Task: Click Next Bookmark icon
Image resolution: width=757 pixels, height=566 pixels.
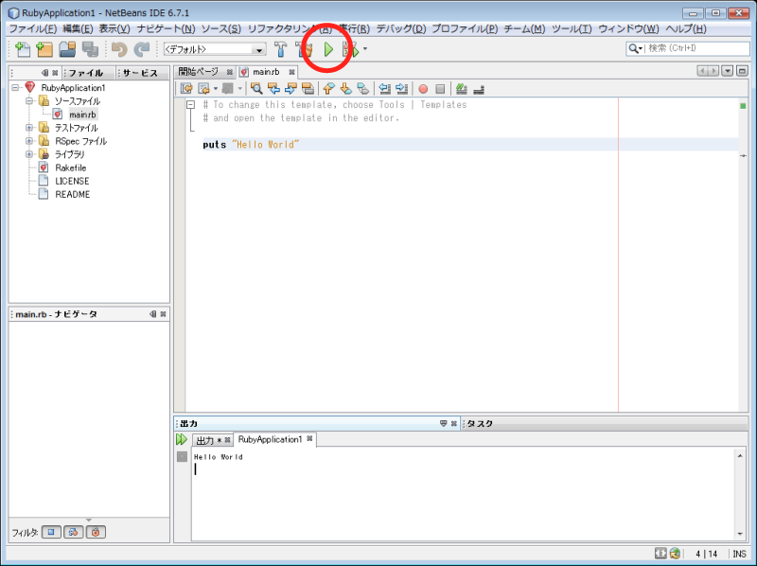Action: click(345, 88)
